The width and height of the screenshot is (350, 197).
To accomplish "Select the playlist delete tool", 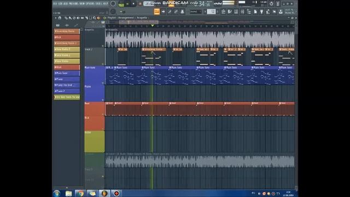I will coord(74,18).
